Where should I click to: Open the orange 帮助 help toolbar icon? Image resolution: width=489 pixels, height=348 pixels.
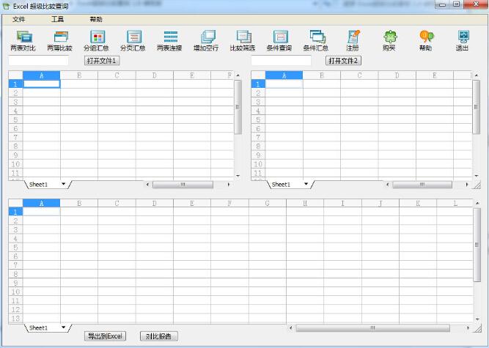pyautogui.click(x=426, y=40)
